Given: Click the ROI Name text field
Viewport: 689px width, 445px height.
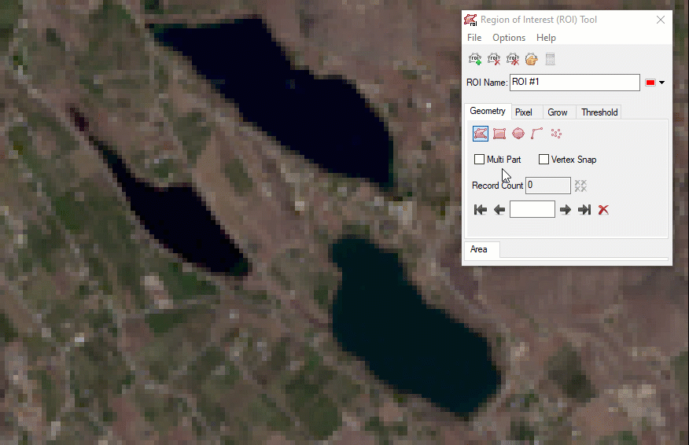Looking at the screenshot, I should coord(574,83).
